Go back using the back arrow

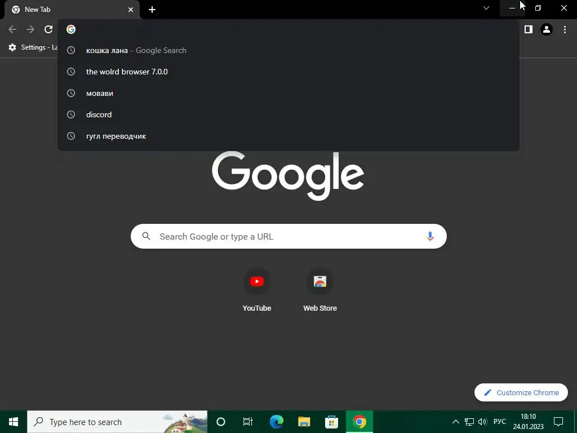[12, 29]
